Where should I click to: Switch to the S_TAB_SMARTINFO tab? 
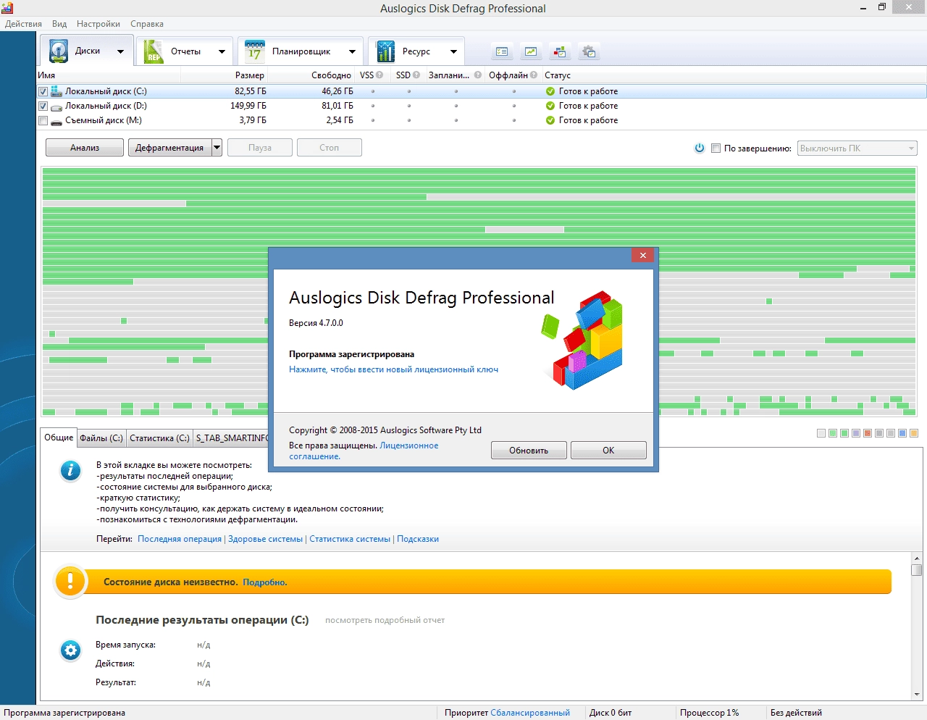[x=231, y=438]
